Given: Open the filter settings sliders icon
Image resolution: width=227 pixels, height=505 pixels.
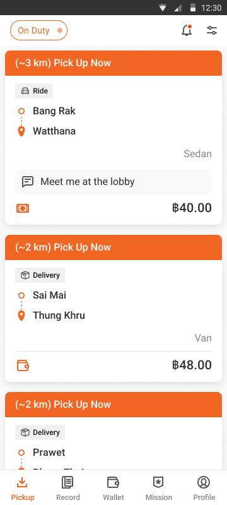Looking at the screenshot, I should [212, 30].
